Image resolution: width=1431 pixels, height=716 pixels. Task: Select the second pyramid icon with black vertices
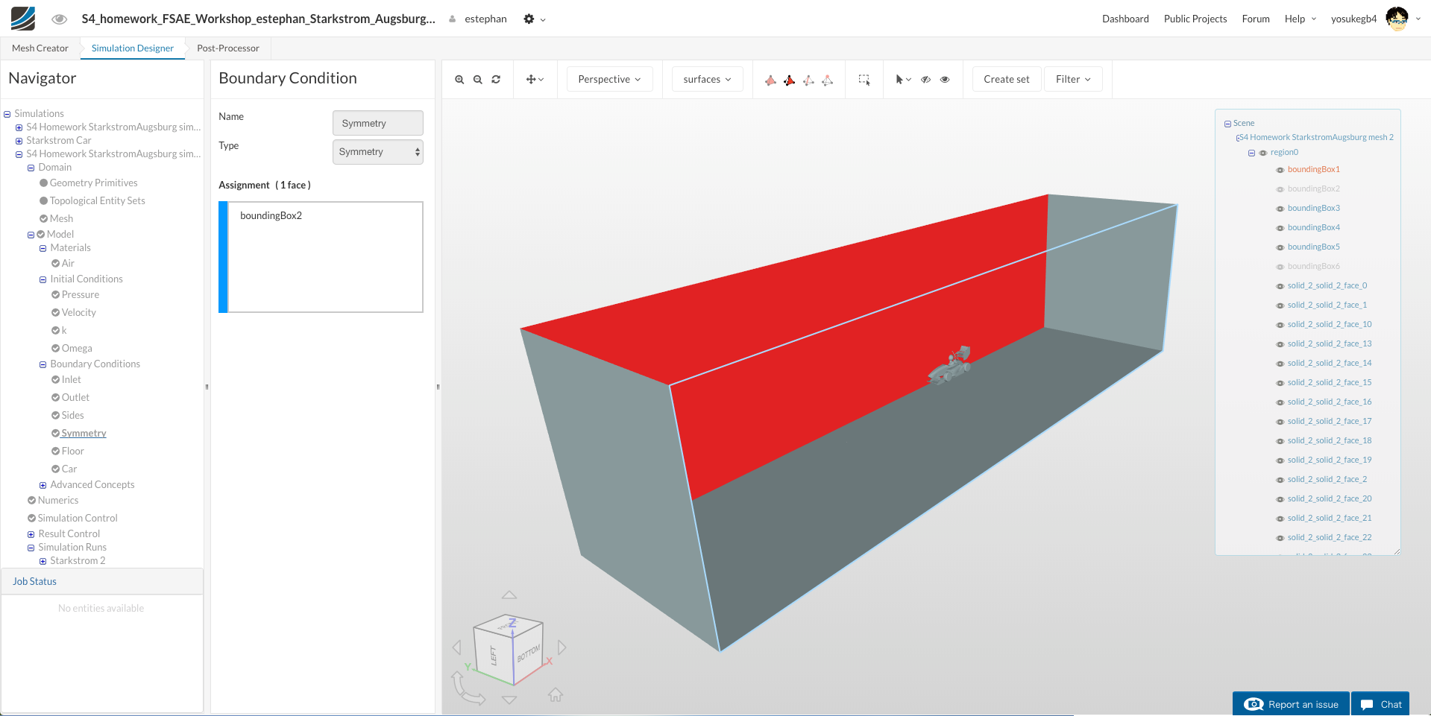pyautogui.click(x=789, y=80)
